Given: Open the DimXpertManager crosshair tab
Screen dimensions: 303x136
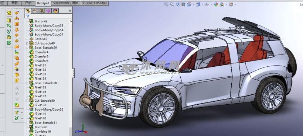Looking at the screenshot, I should point(48,11).
